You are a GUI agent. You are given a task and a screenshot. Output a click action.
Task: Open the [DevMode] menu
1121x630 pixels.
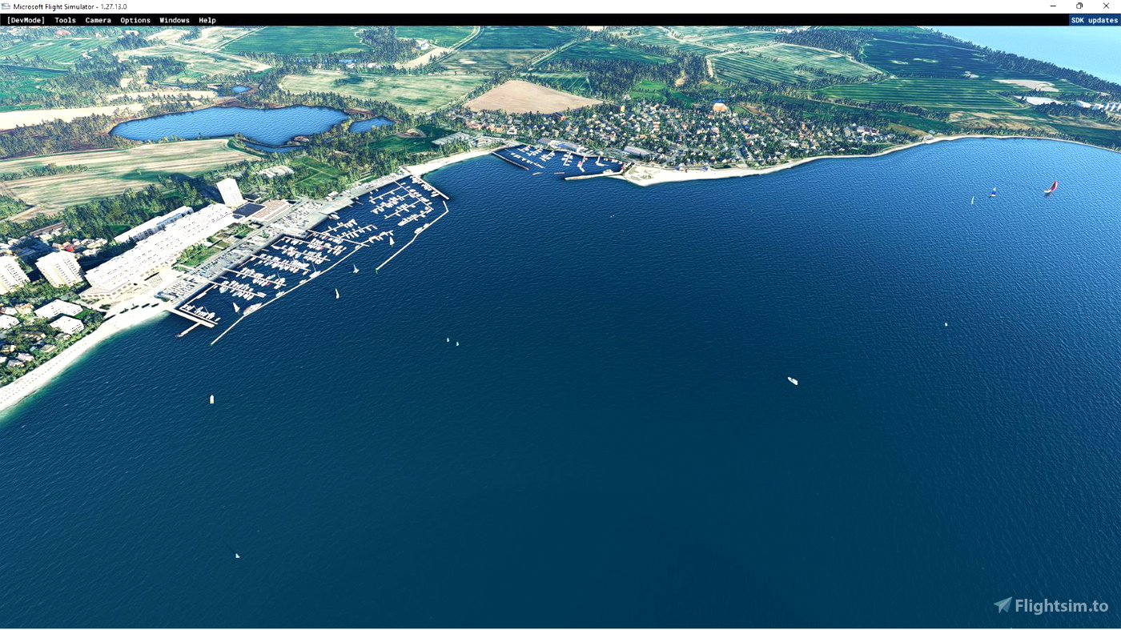pyautogui.click(x=26, y=20)
